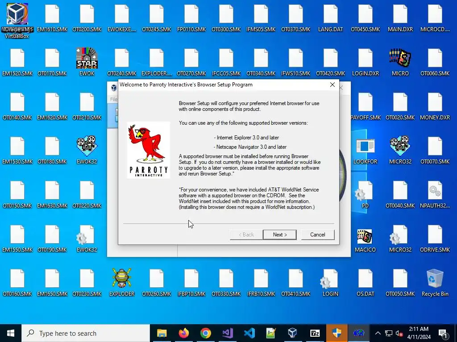Select the EXPLODER bug desktop icon

[x=122, y=282]
